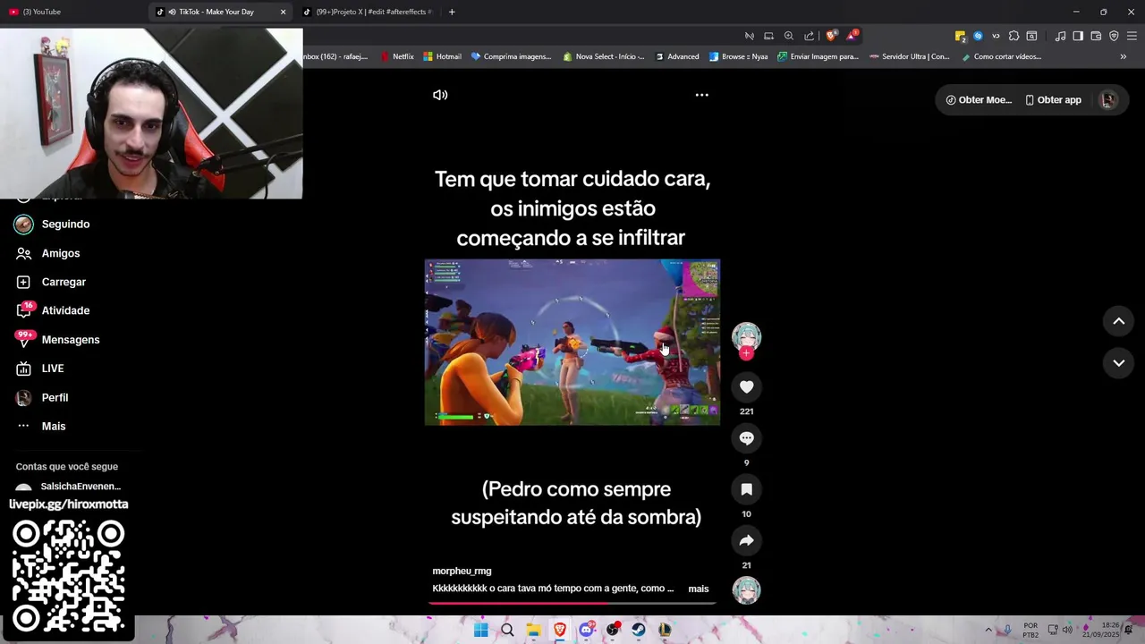Screen dimensions: 1145x644
Task: Open the comments on the video
Action: 747,438
